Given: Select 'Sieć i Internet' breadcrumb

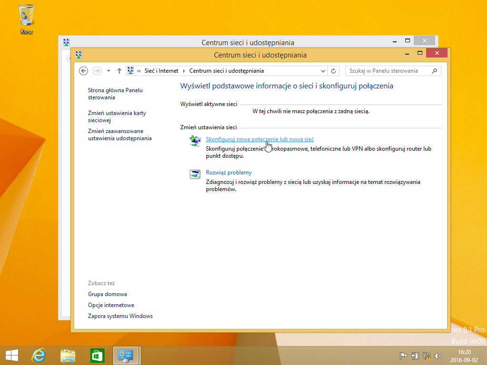Looking at the screenshot, I should (161, 71).
